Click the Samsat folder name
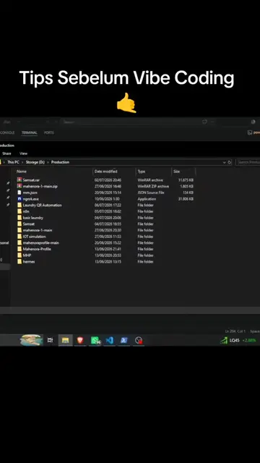 point(29,224)
